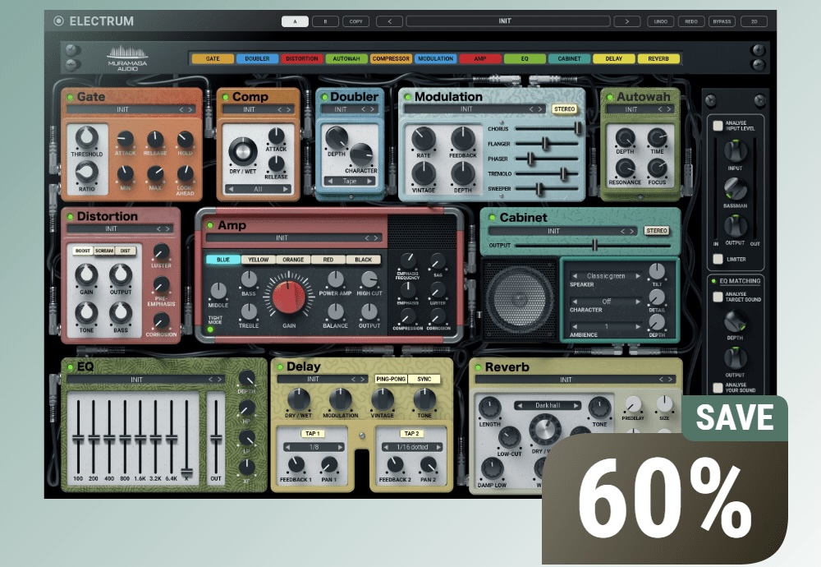Viewport: 821px width, 567px height.
Task: Click the Reverb Length knob
Action: (x=489, y=408)
